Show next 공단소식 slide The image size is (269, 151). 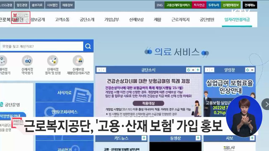click(x=104, y=70)
